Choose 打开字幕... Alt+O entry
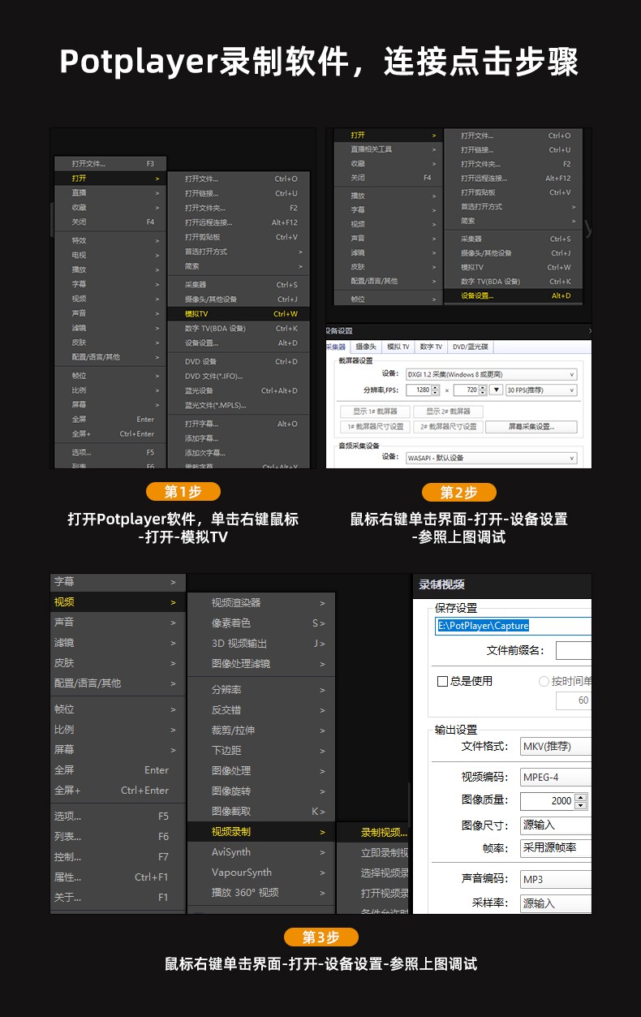Image resolution: width=641 pixels, height=1017 pixels. pos(239,424)
